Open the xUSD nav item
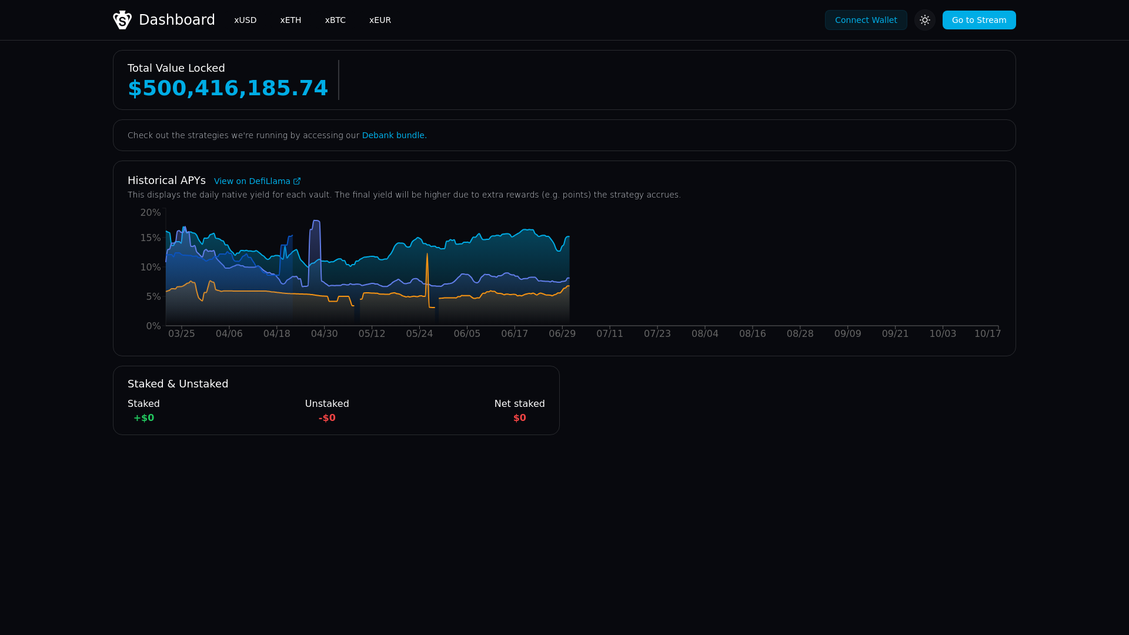Screen dimensions: 1129x635 click(245, 20)
